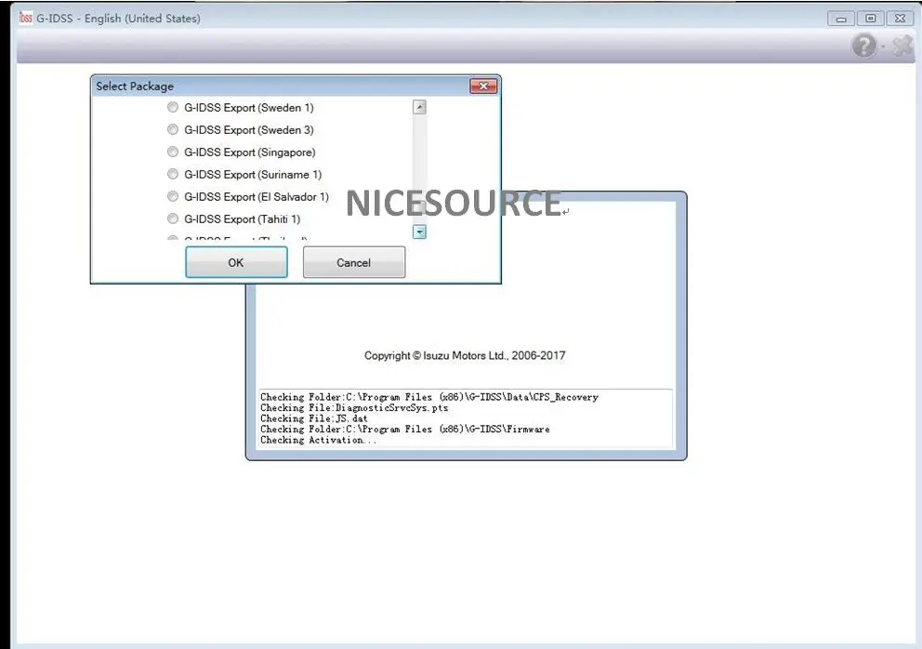Click the tools icon beside the help icon
The width and height of the screenshot is (922, 649).
pyautogui.click(x=902, y=46)
